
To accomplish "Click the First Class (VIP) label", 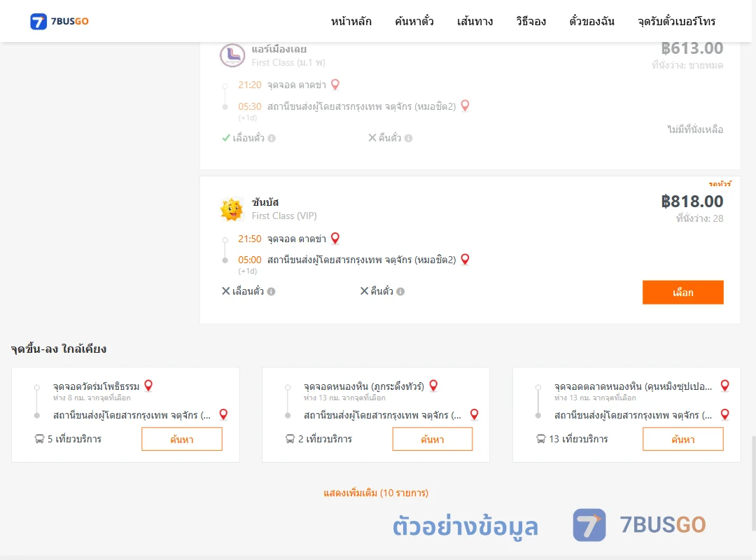I will 284,216.
